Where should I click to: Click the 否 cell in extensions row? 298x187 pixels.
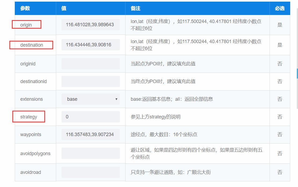click(280, 99)
